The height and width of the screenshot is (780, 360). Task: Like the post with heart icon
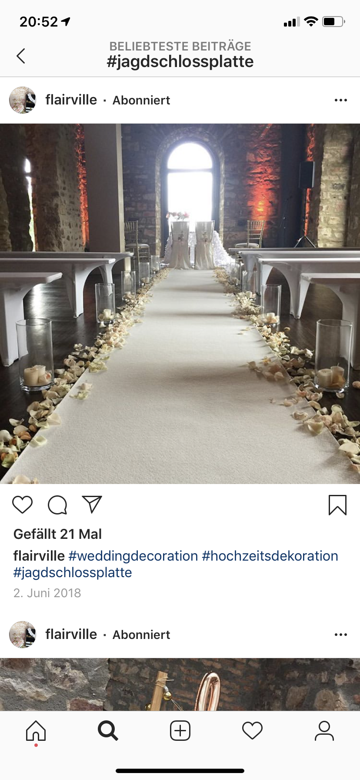(23, 505)
